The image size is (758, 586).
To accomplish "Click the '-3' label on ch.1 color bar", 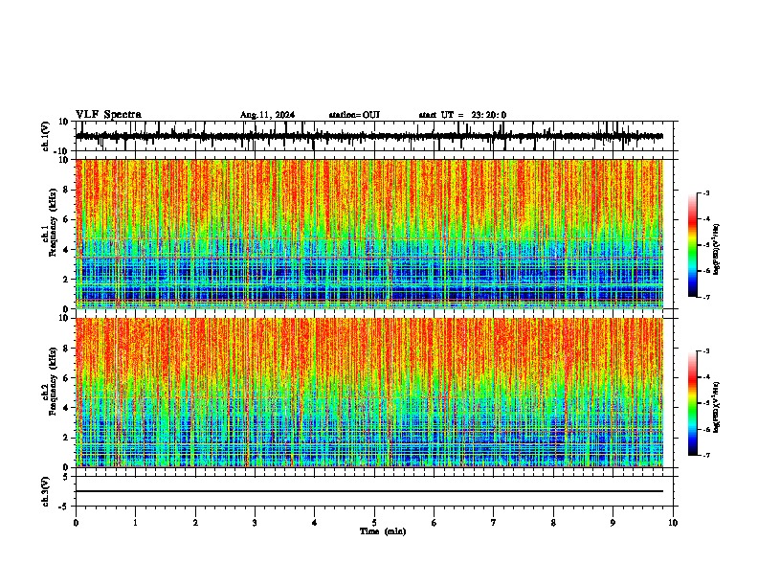I will click(x=705, y=192).
